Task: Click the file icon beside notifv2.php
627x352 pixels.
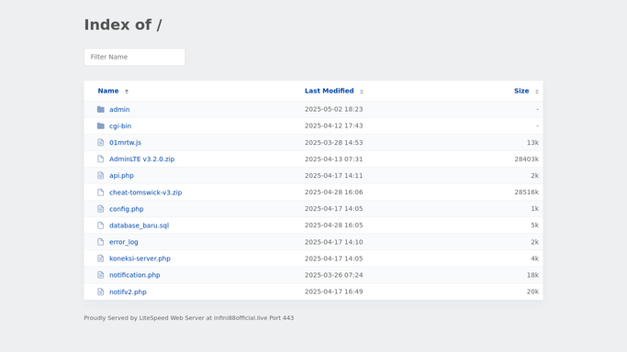Action: 101,291
